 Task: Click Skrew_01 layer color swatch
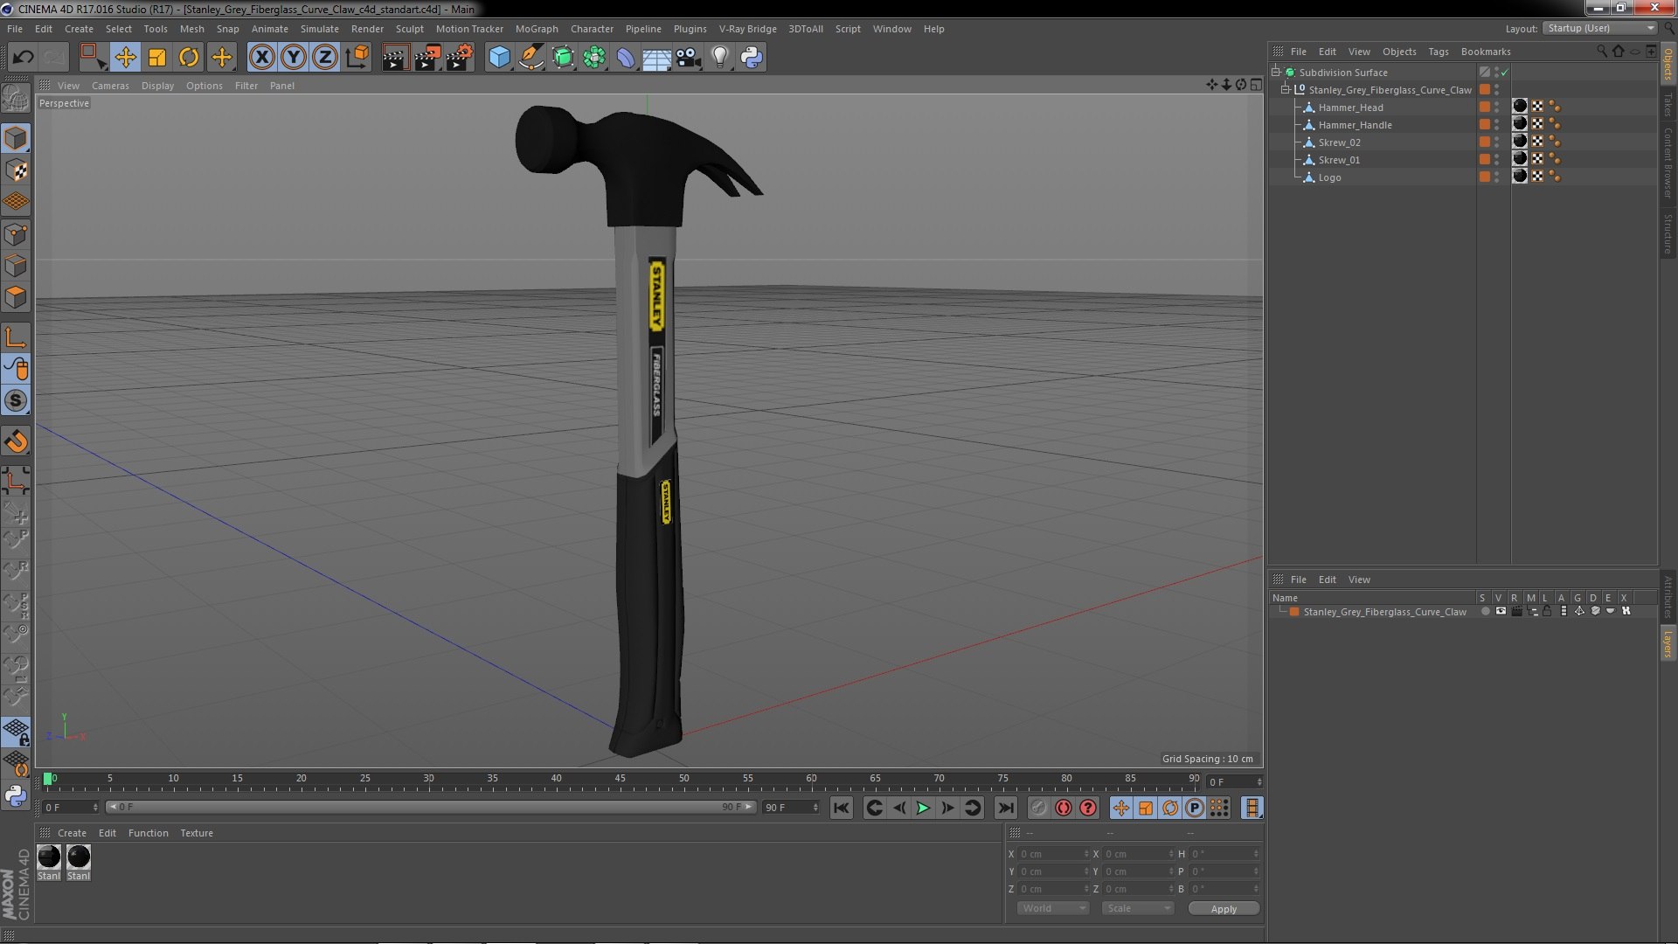1484,159
